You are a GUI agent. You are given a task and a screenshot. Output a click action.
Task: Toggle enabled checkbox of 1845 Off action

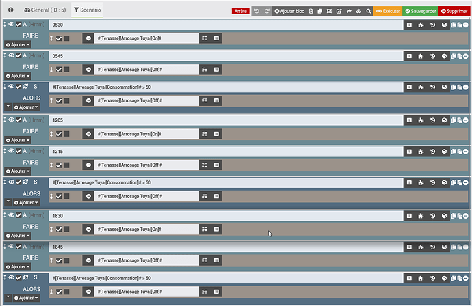click(59, 260)
